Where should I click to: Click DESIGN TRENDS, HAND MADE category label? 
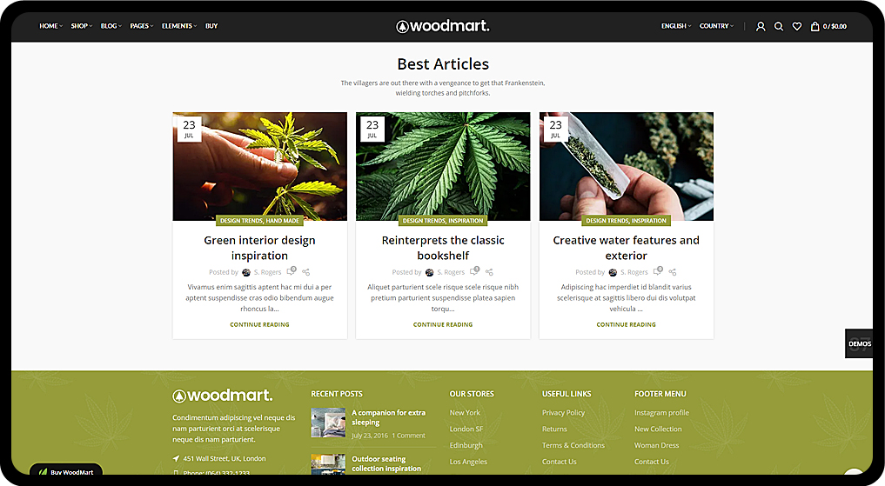click(x=259, y=221)
